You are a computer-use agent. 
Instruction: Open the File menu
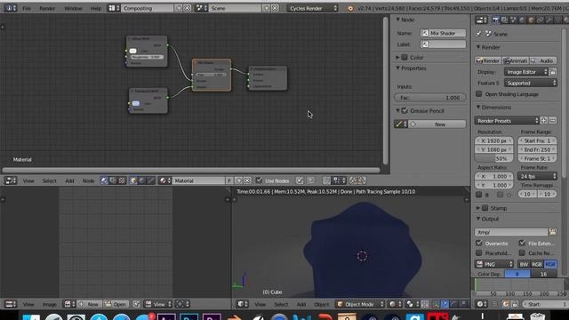[x=27, y=8]
